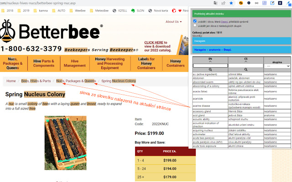
Task: Select the Honey Containers navigation tab
Action: (x=175, y=63)
